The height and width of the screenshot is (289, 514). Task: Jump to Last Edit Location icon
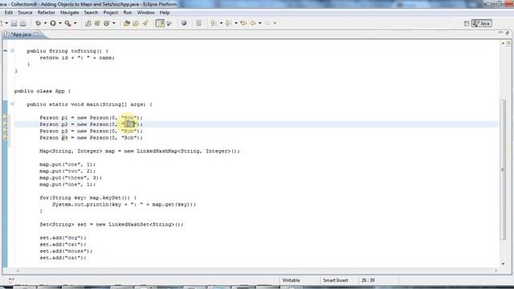243,23
